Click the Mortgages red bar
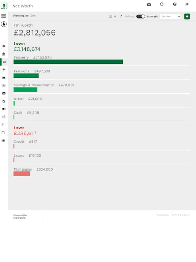The image size is (196, 262). pyautogui.click(x=22, y=174)
